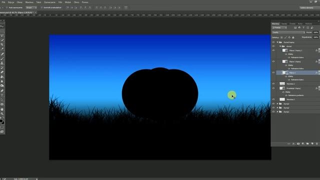Open the blend mode dropdown
Image resolution: width=320 pixels, height=180 pixels.
288,32
